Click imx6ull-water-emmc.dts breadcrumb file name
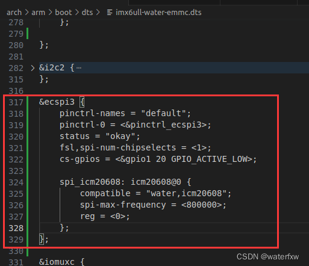Viewport: 309px width, 266px height. tap(158, 13)
